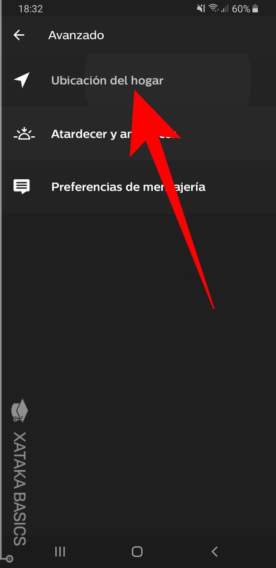This screenshot has width=276, height=568.
Task: Tap the message bubble icon
Action: (21, 187)
